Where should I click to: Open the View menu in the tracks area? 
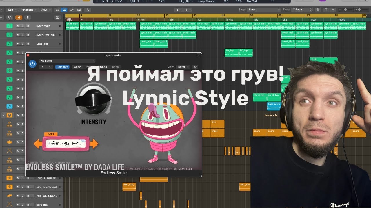(x=45, y=10)
